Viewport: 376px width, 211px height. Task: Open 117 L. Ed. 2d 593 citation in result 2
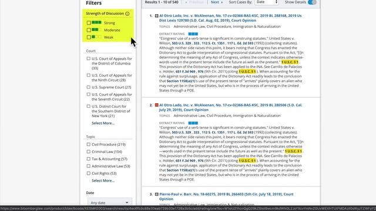click(240, 132)
